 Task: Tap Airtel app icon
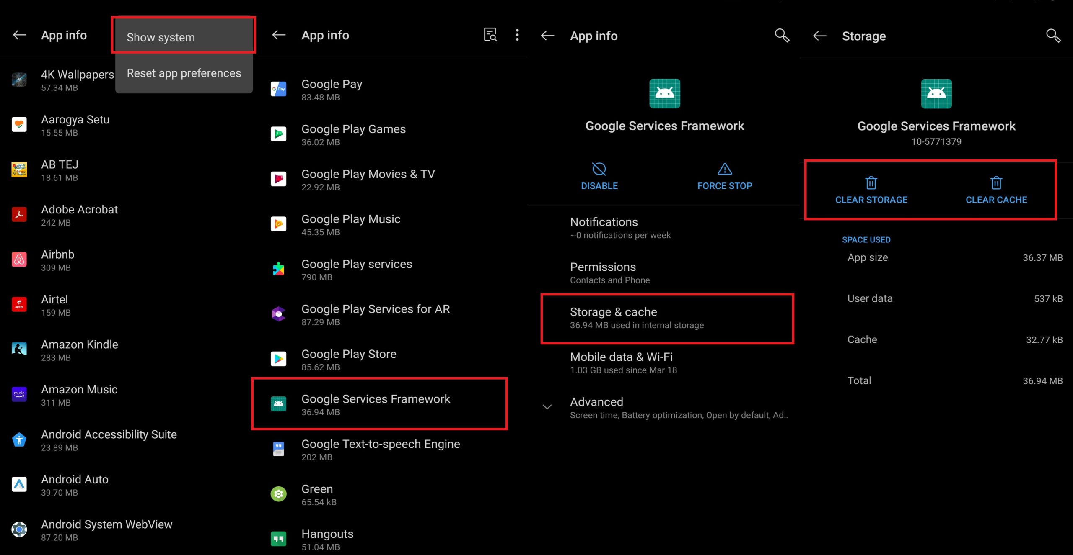(x=19, y=304)
